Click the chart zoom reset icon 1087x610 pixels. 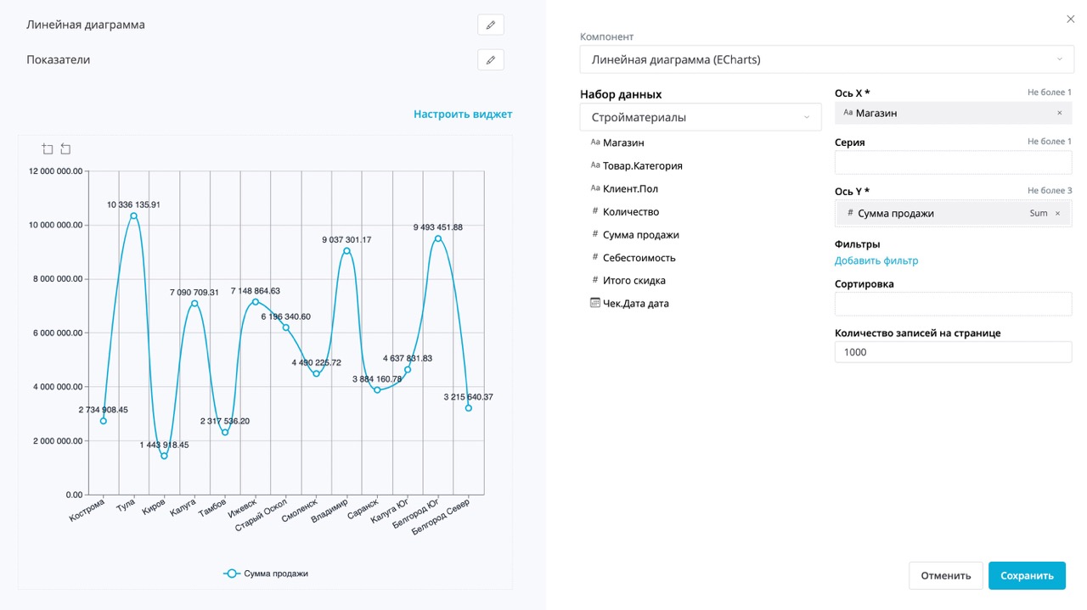coord(65,149)
